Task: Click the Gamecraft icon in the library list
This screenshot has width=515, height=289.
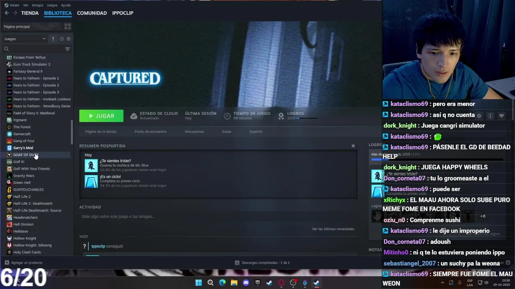Action: point(9,134)
